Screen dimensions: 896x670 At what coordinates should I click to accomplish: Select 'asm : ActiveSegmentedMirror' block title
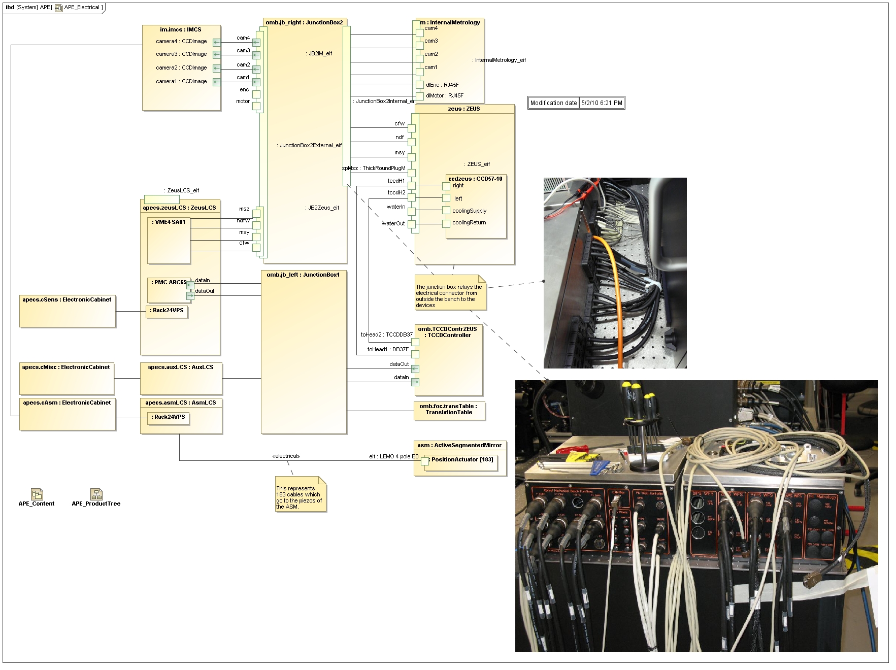[459, 445]
